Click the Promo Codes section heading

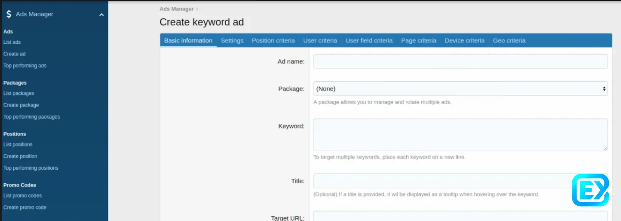pos(20,185)
